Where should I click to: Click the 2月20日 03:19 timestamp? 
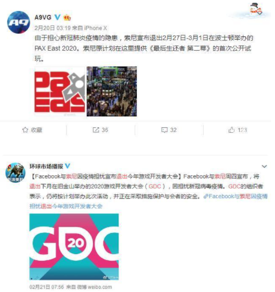coord(52,28)
